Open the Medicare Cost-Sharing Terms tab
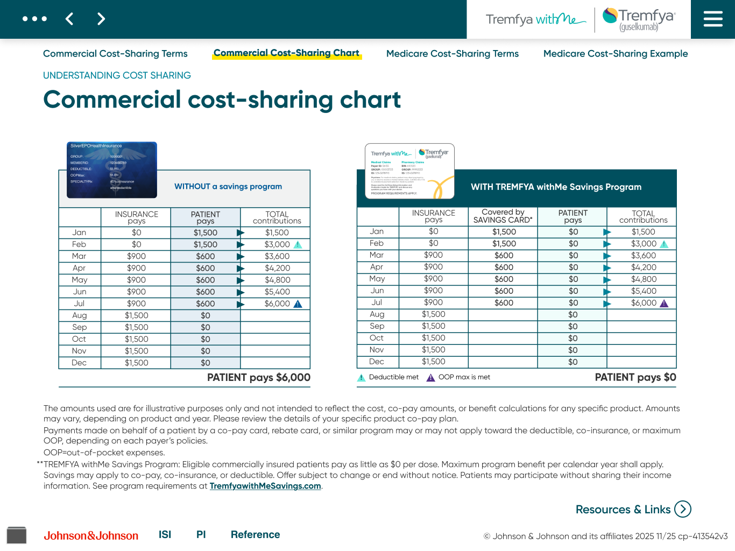735x551 pixels. [x=452, y=53]
